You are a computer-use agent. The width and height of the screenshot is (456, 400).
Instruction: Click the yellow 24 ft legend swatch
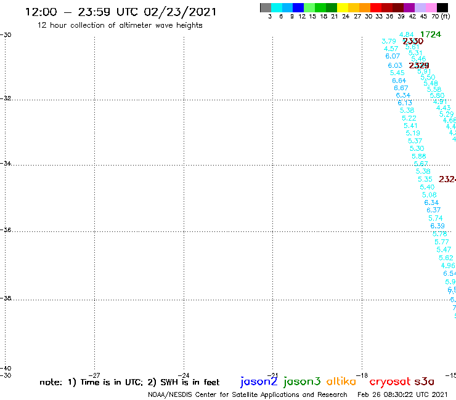click(x=343, y=7)
